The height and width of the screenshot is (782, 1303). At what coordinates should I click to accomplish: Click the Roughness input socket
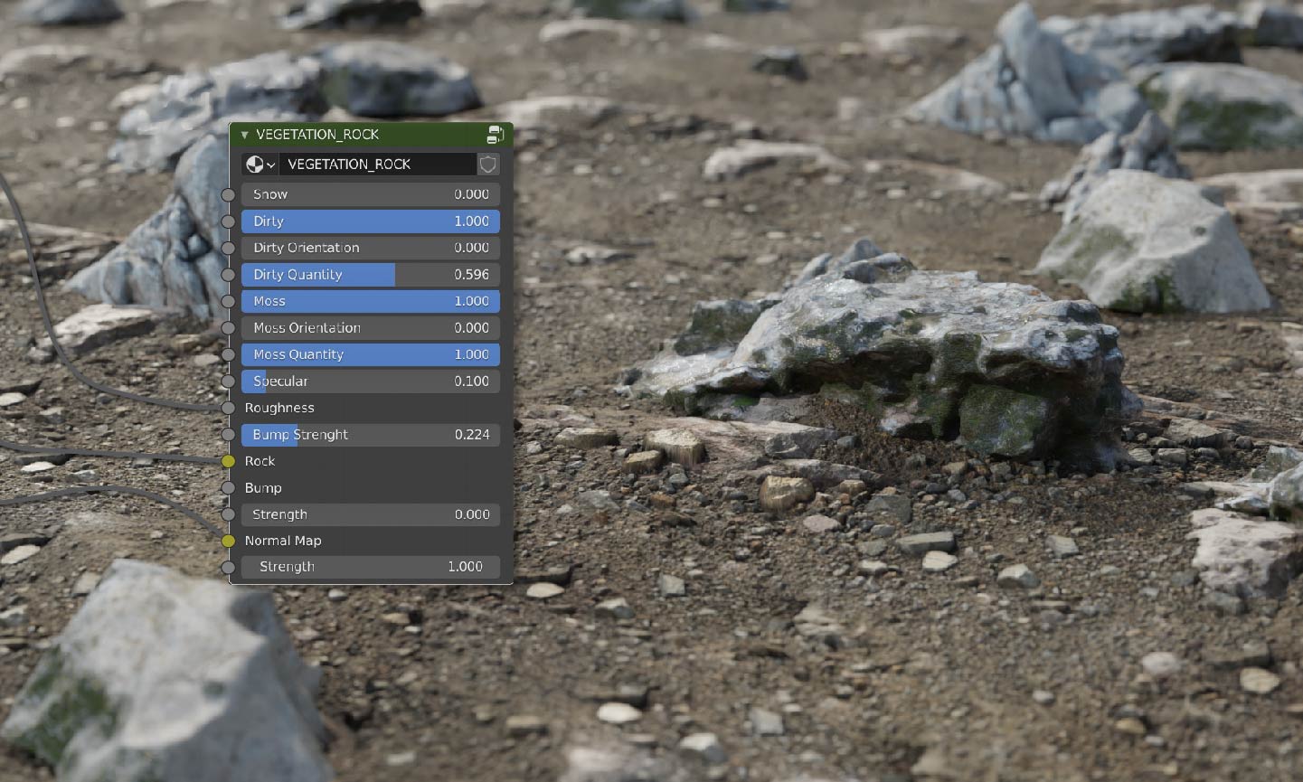point(229,408)
